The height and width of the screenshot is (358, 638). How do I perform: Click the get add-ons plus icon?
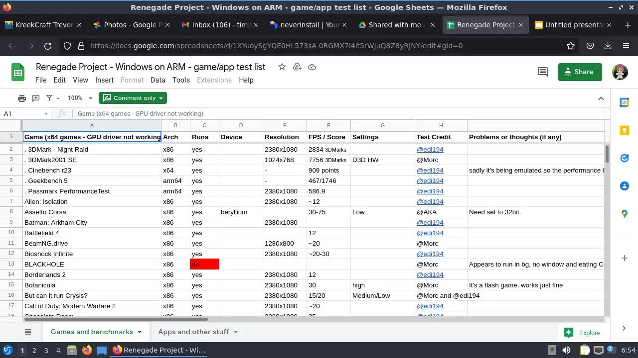click(624, 258)
